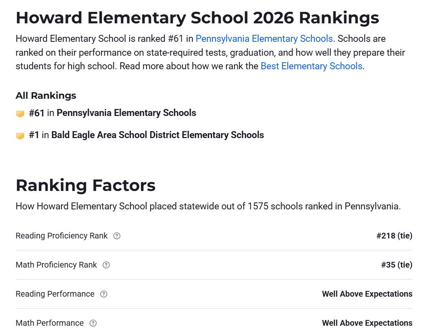Click the Reading Proficiency Rank label
Image resolution: width=433 pixels, height=336 pixels.
[61, 236]
